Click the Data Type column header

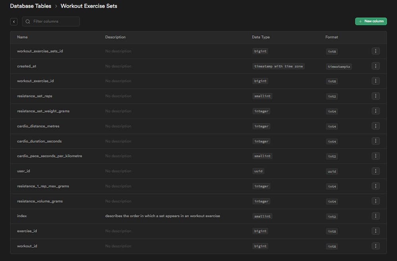pos(260,37)
